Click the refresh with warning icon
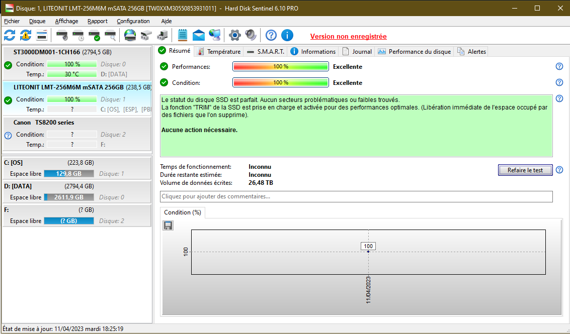Screen dimensions: 570x334 (x=26, y=35)
